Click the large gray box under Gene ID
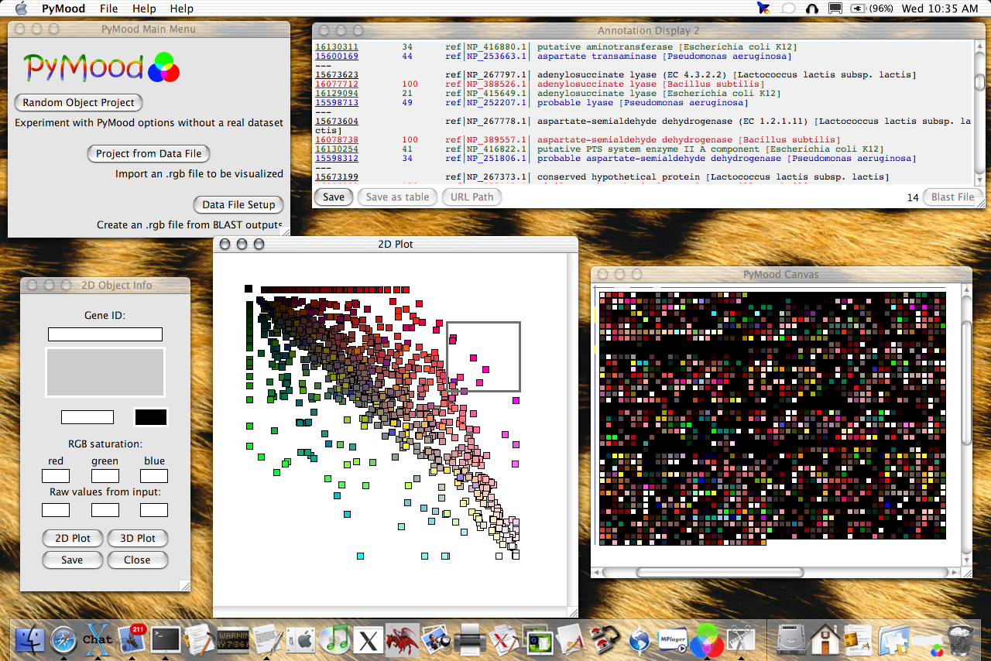This screenshot has width=991, height=661. coord(105,372)
